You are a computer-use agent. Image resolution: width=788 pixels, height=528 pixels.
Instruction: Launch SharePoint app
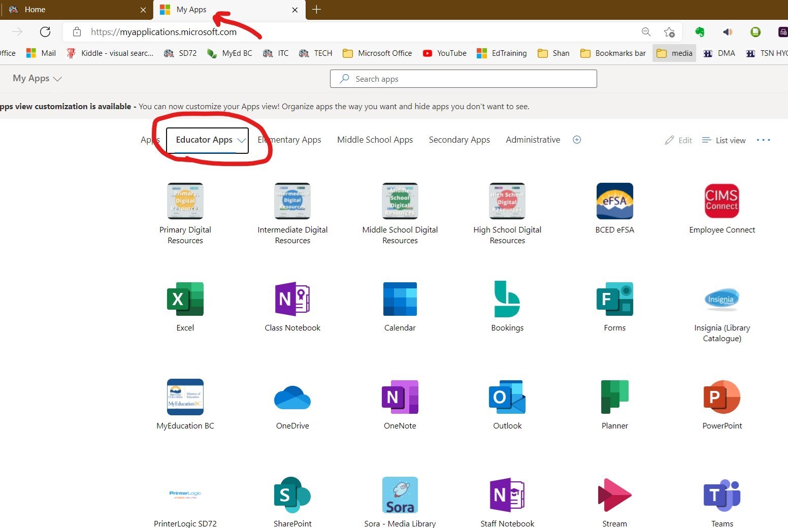coord(292,495)
